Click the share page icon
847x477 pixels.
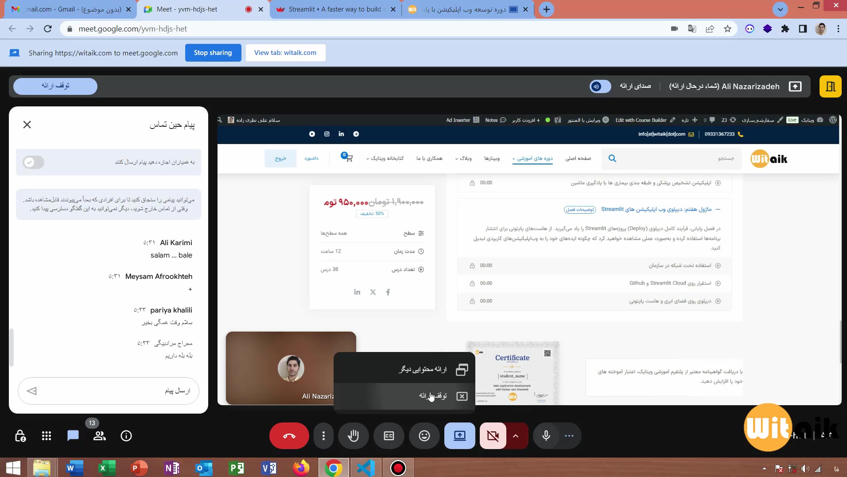tap(710, 29)
